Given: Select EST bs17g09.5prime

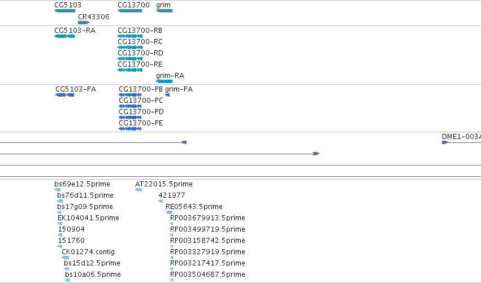Looking at the screenshot, I should (85, 207).
